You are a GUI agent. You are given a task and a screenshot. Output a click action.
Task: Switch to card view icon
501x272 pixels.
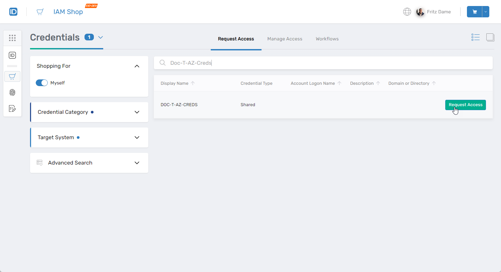tap(490, 37)
